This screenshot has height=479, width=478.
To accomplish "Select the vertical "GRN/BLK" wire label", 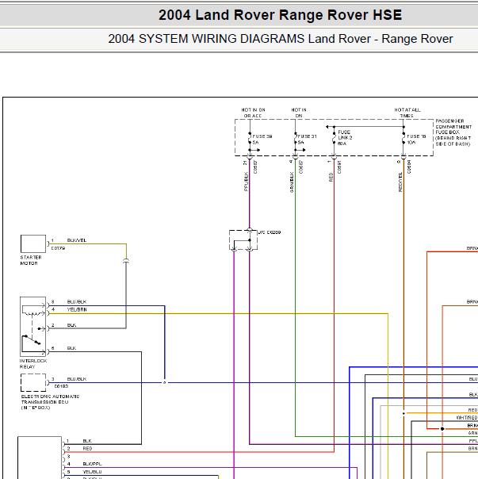I will coord(292,182).
